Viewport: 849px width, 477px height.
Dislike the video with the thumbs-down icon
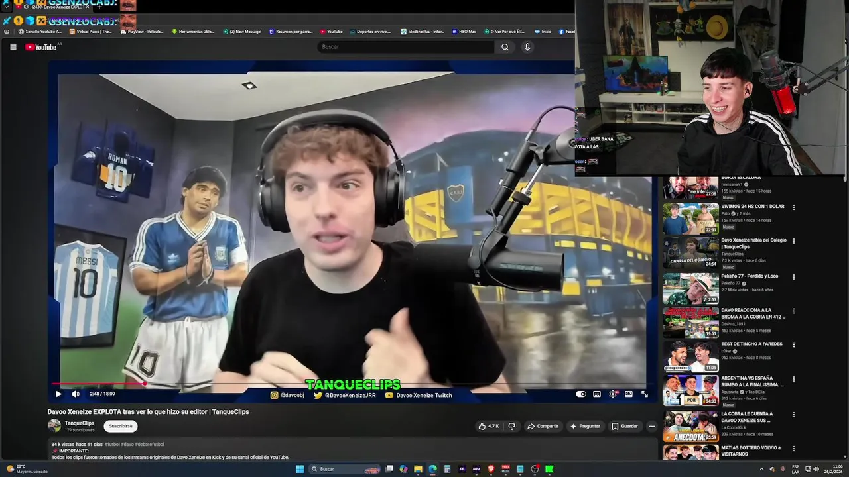[x=511, y=426]
